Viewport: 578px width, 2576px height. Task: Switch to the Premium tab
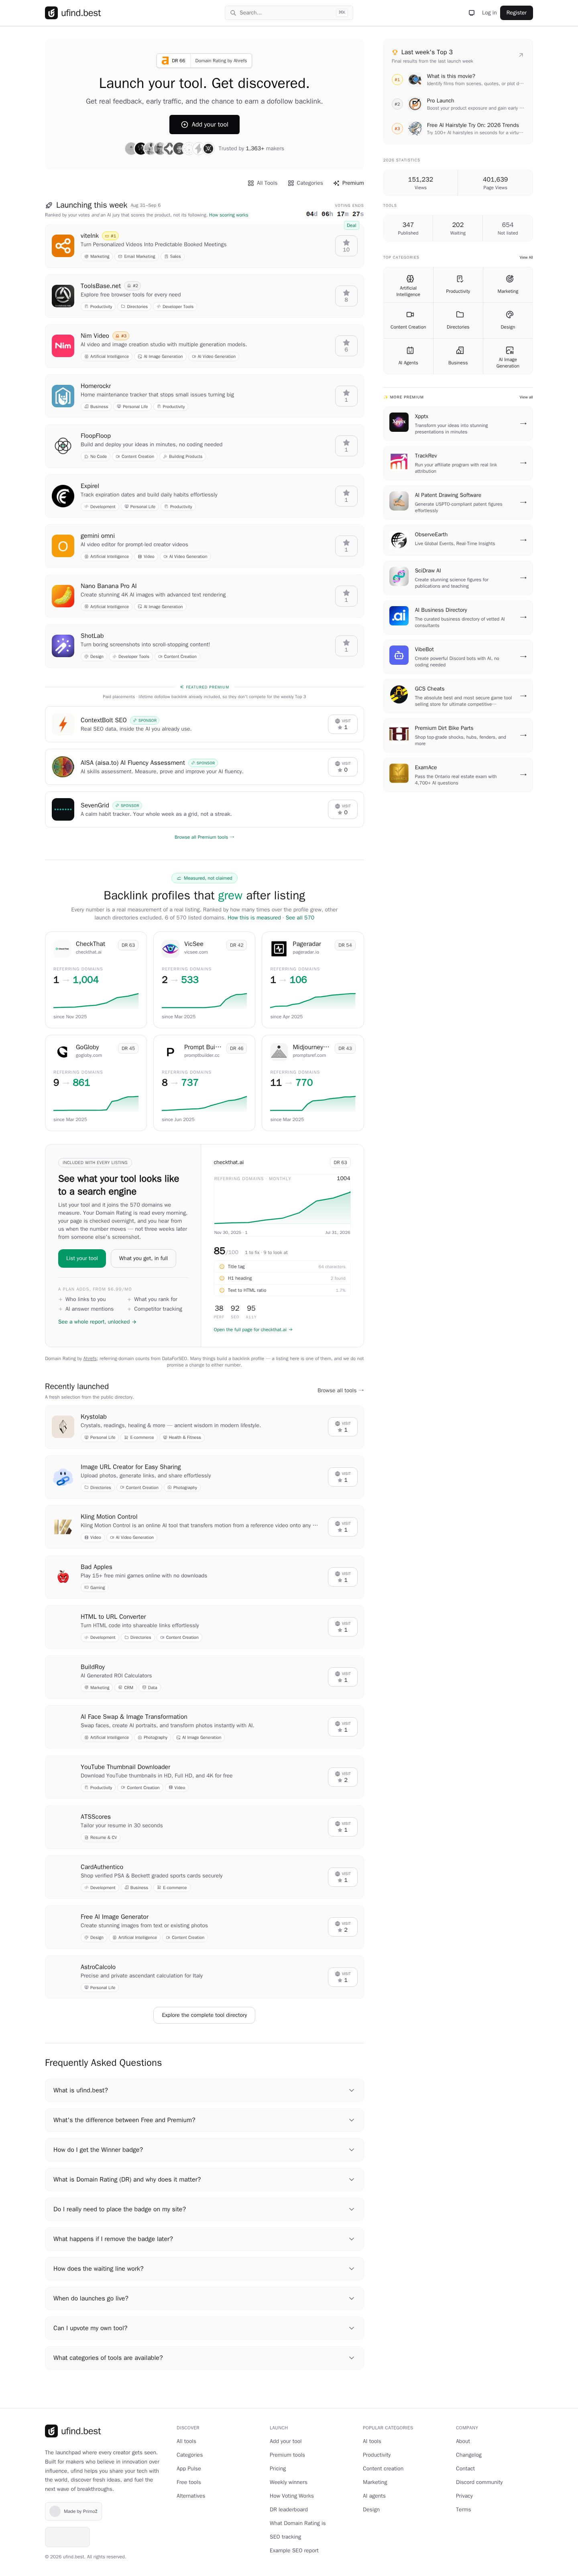click(349, 183)
